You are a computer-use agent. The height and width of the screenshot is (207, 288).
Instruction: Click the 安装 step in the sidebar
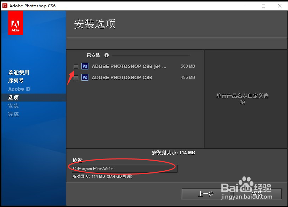[13, 106]
